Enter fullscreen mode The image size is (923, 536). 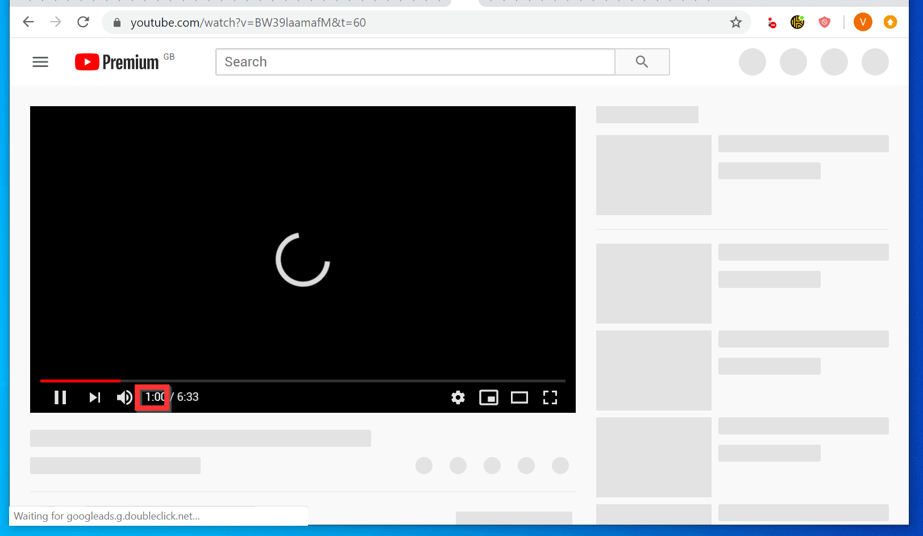point(550,397)
